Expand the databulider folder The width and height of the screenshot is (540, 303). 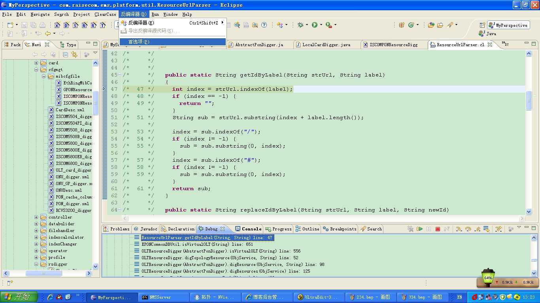[x=36, y=224]
